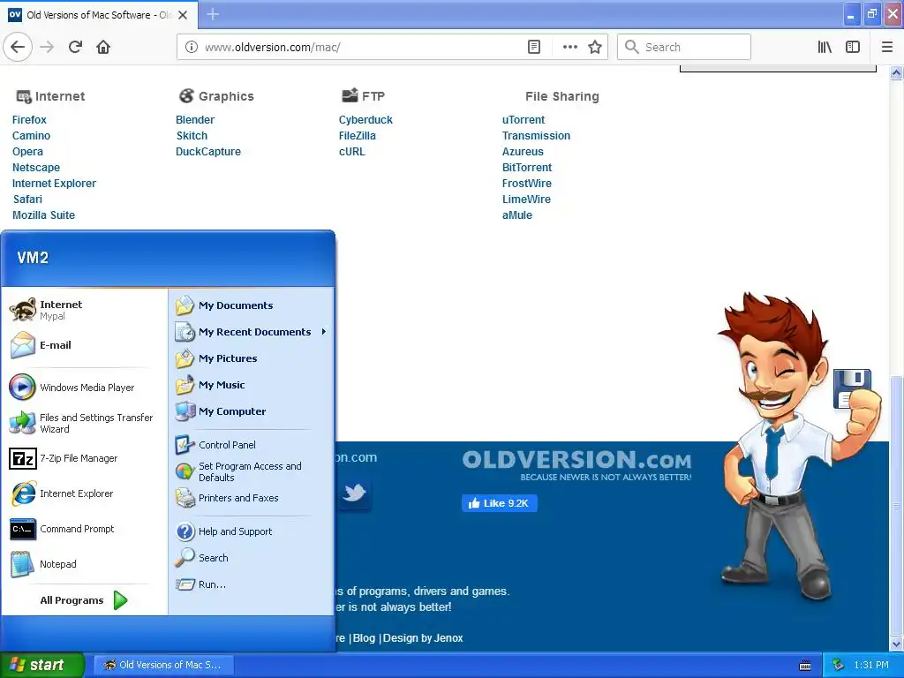Click the browser forward arrow

(x=47, y=47)
